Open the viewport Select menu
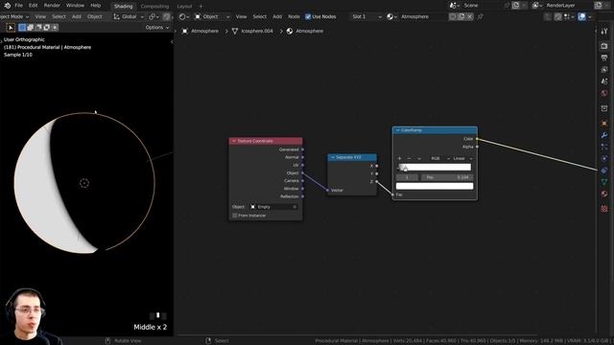The height and width of the screenshot is (345, 614). coord(59,17)
